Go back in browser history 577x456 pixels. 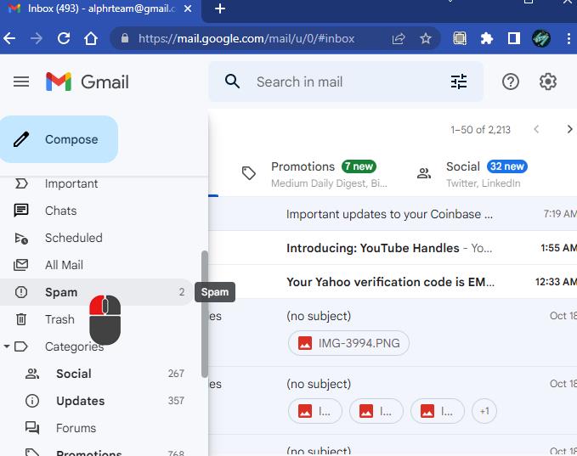click(x=9, y=38)
